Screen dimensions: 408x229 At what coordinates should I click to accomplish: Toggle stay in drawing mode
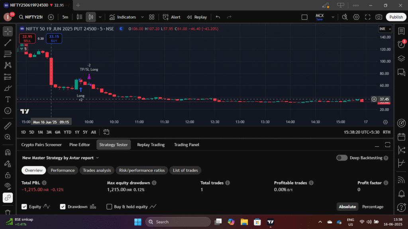pyautogui.click(x=8, y=163)
